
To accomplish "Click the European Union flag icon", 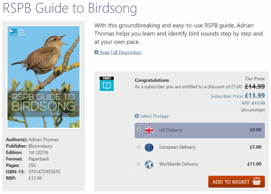I will (x=149, y=147).
